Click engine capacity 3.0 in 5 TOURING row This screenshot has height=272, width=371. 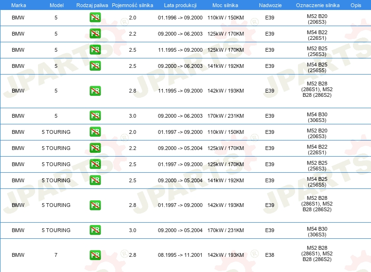click(132, 230)
